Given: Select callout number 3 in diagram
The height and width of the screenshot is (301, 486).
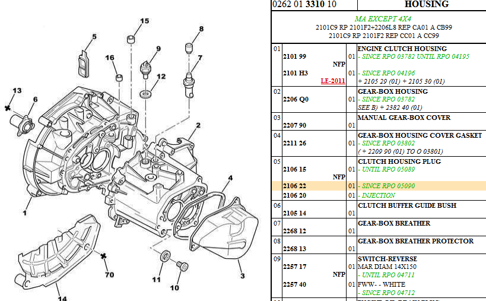Looking at the screenshot, I should 242,276.
